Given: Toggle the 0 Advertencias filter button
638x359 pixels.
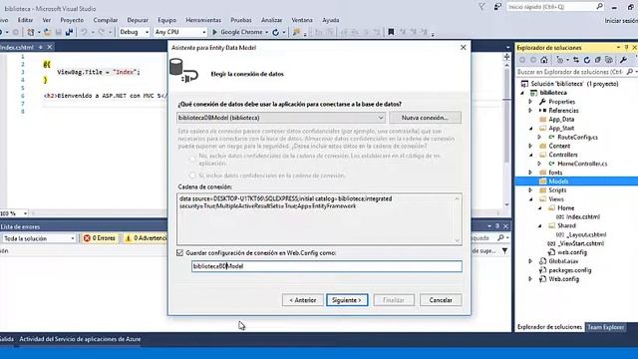Looking at the screenshot, I should pos(146,238).
